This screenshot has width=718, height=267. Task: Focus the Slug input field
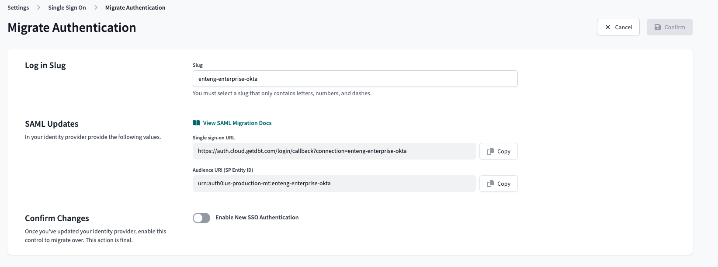[x=355, y=79]
